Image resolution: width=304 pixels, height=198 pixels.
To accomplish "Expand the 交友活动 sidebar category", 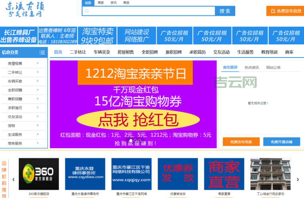I will 23,117.
